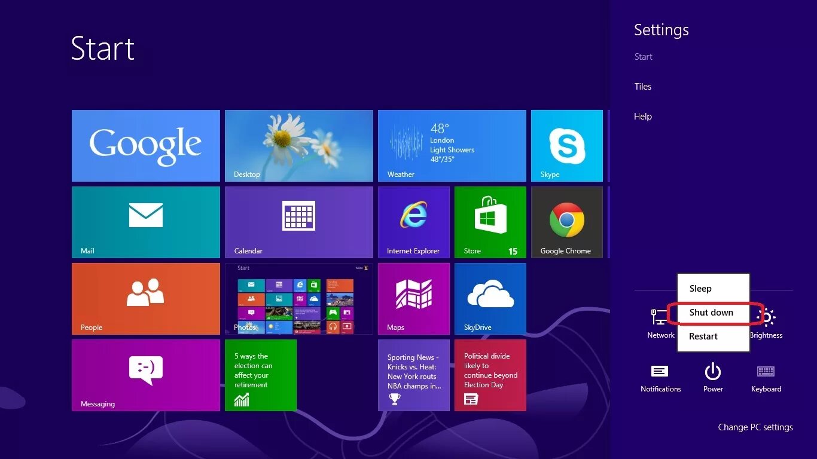Choose Restart from the power menu
Image resolution: width=817 pixels, height=459 pixels.
click(x=713, y=336)
